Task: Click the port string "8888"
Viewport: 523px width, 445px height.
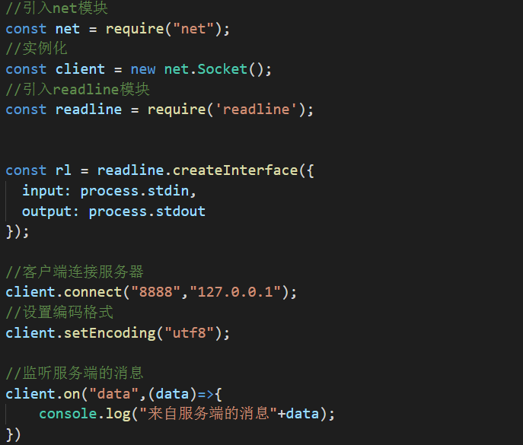Action: point(156,292)
